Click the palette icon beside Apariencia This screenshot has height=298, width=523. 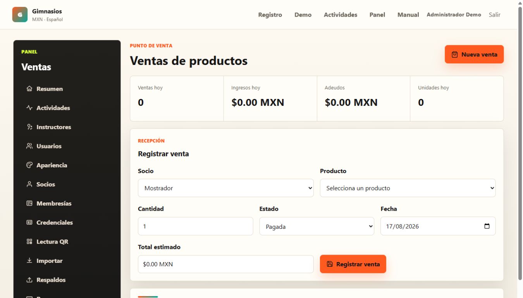(29, 165)
